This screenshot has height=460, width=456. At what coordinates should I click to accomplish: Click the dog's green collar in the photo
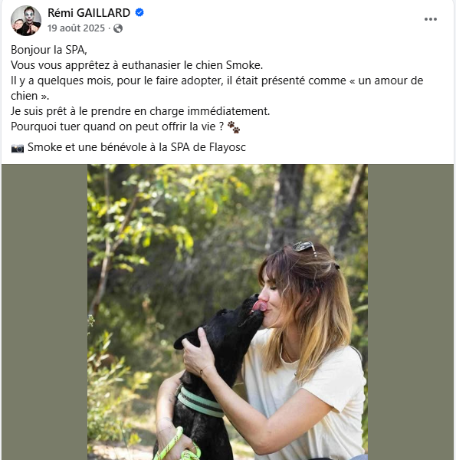(200, 402)
